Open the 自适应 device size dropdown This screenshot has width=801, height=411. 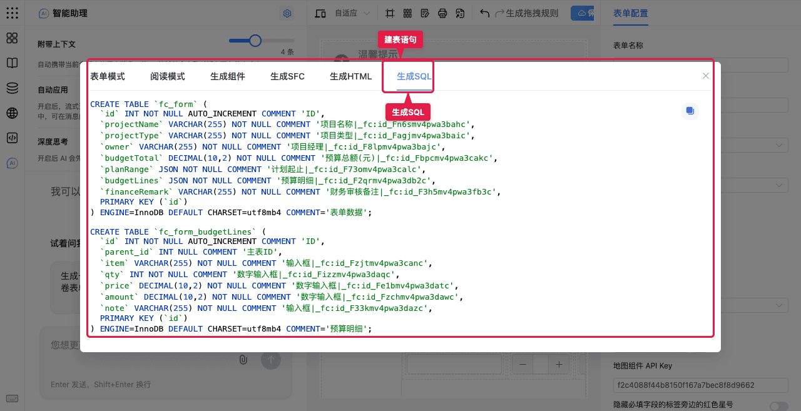point(352,13)
